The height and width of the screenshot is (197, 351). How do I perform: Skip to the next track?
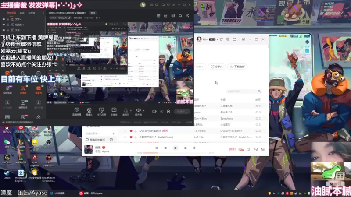(x=185, y=148)
